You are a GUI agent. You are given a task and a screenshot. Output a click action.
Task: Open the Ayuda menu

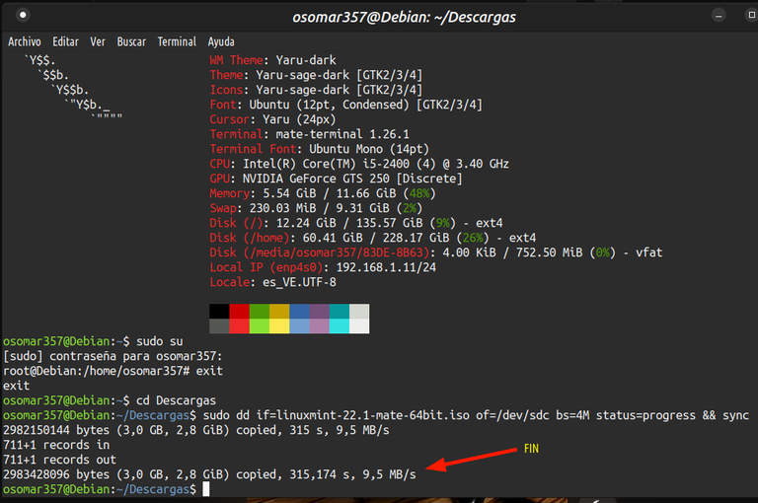pos(221,42)
